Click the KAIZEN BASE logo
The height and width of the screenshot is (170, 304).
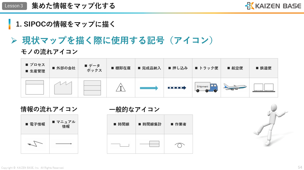point(273,6)
